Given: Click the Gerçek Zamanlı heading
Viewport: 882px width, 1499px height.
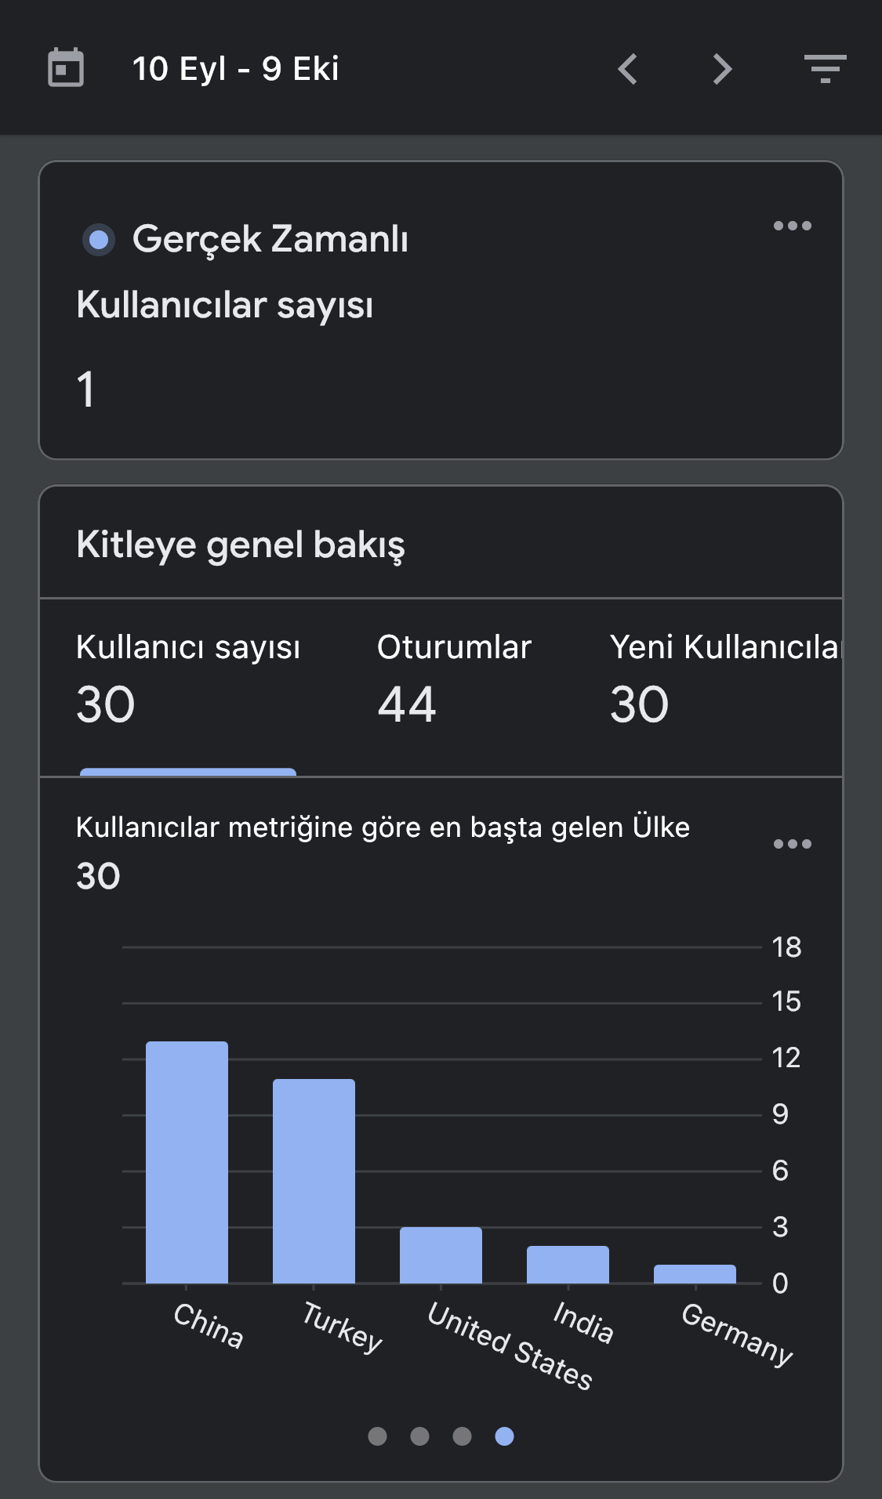Looking at the screenshot, I should 270,239.
